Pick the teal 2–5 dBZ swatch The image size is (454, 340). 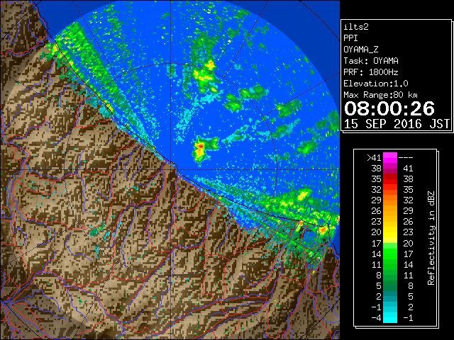[390, 296]
